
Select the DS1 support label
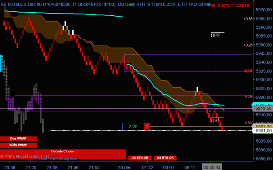pos(215,120)
